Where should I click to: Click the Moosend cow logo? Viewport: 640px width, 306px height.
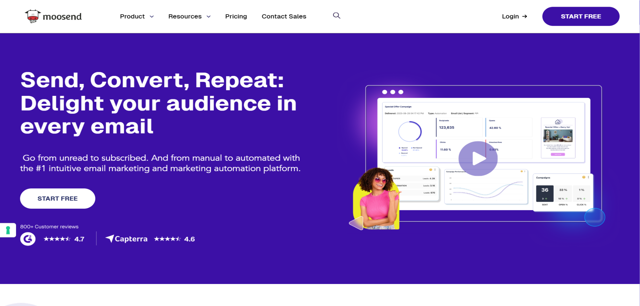tap(33, 16)
